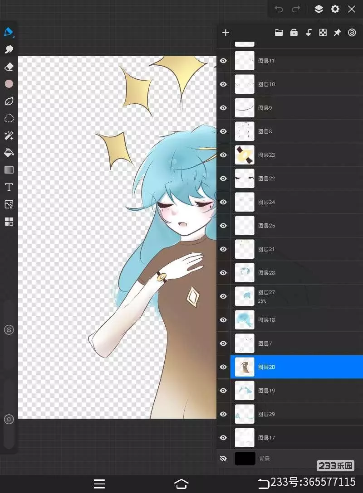Select the smudge tool

[x=9, y=49]
